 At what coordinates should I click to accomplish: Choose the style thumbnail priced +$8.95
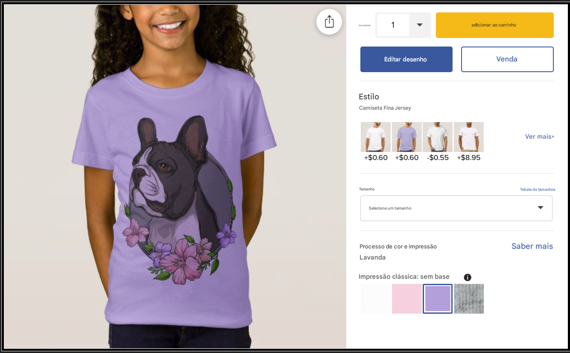pyautogui.click(x=469, y=137)
